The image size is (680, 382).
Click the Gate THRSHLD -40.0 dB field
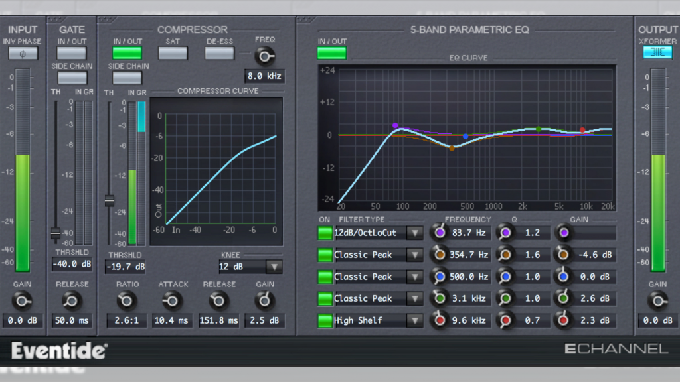click(x=72, y=264)
